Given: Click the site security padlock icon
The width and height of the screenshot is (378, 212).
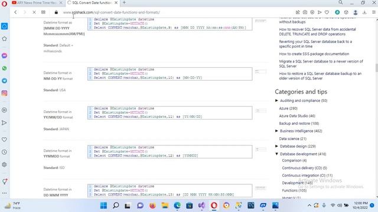Looking at the screenshot, I should [56, 12].
